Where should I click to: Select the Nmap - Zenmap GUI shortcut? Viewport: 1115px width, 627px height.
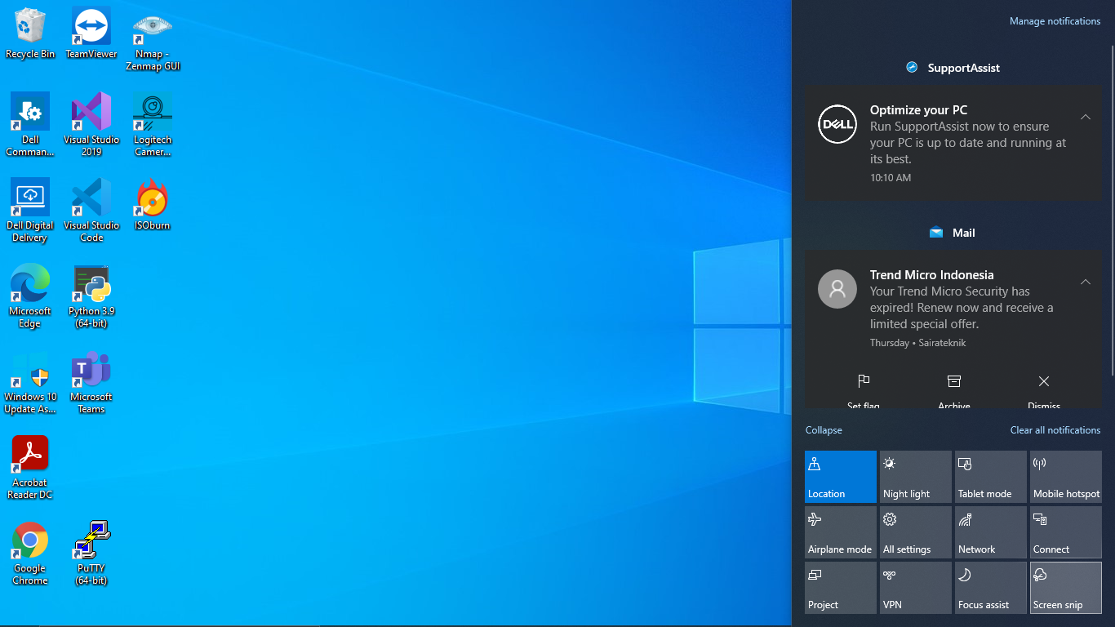(x=153, y=40)
